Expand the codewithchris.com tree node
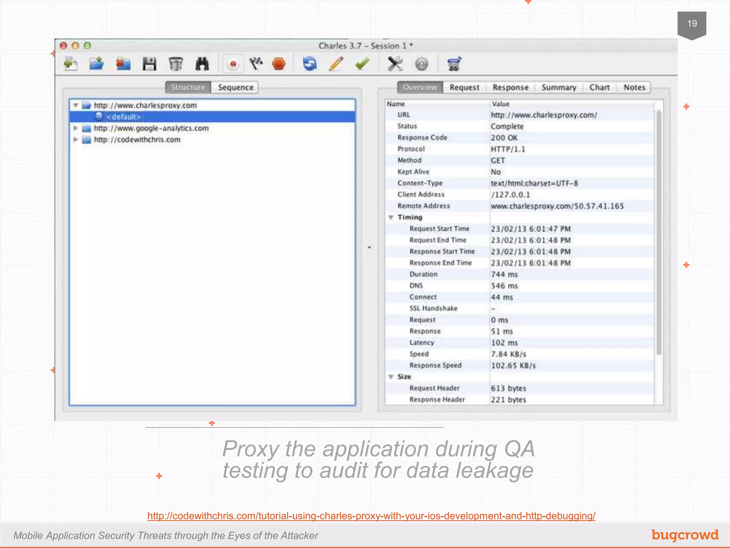Image resolution: width=730 pixels, height=548 pixels. click(76, 139)
